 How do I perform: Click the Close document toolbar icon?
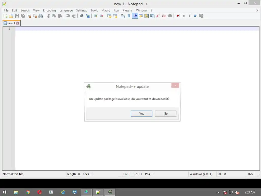29,16
